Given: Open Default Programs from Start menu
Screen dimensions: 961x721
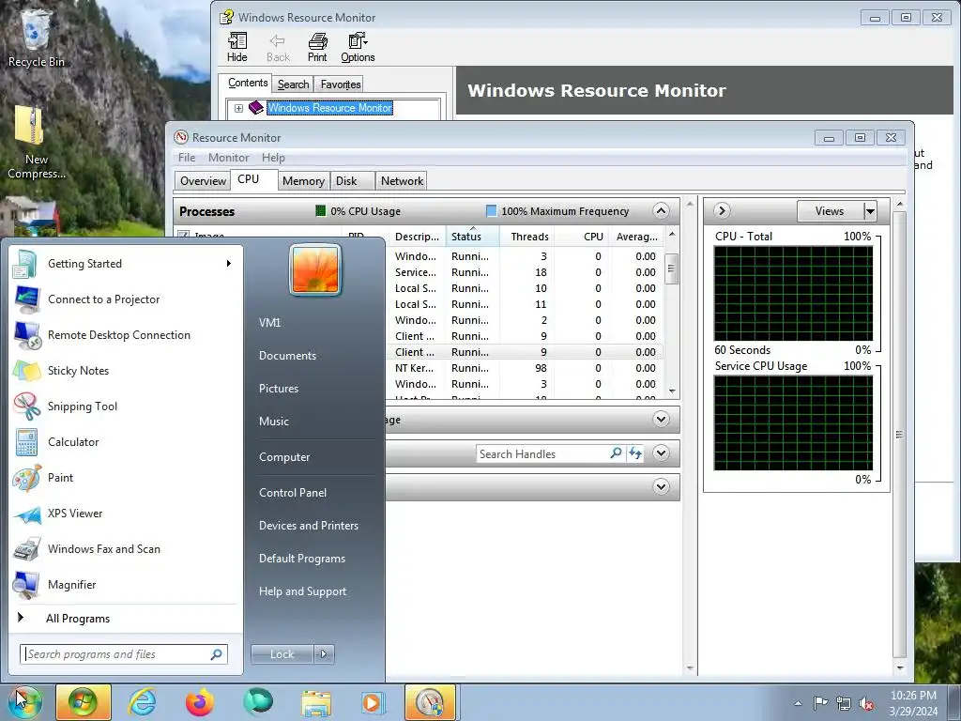Looking at the screenshot, I should [301, 559].
